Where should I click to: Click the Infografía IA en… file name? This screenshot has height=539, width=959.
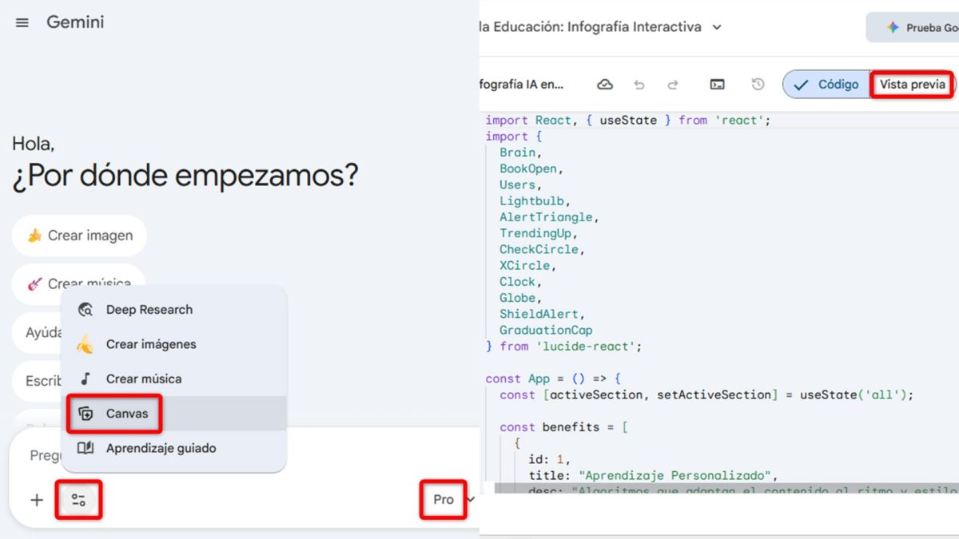(522, 85)
